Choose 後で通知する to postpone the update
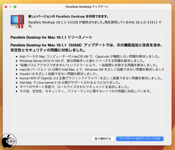175x150 pixels. [103, 139]
